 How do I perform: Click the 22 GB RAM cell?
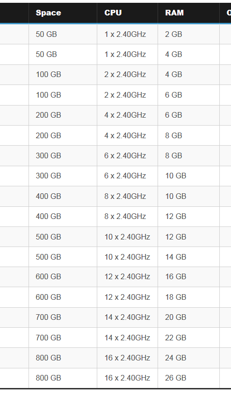(x=188, y=338)
